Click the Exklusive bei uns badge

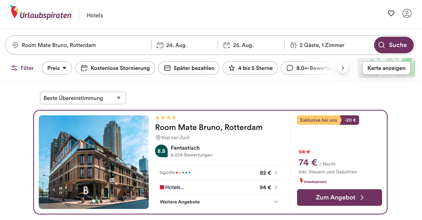coord(319,120)
